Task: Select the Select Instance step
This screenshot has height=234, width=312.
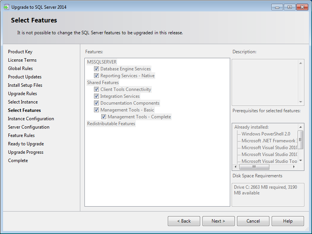Action: (x=23, y=102)
